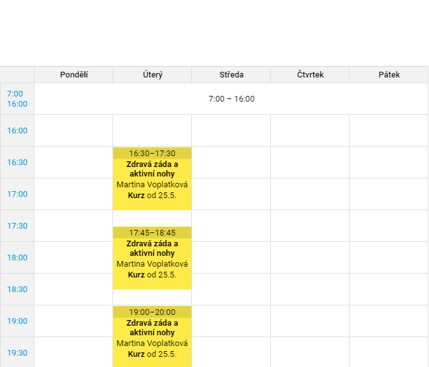Click the 16:30 time label
Screen dimensions: 429x367
coord(17,162)
